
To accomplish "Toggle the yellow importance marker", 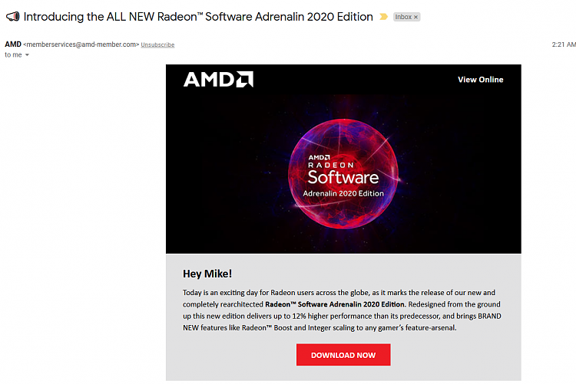I will click(383, 17).
